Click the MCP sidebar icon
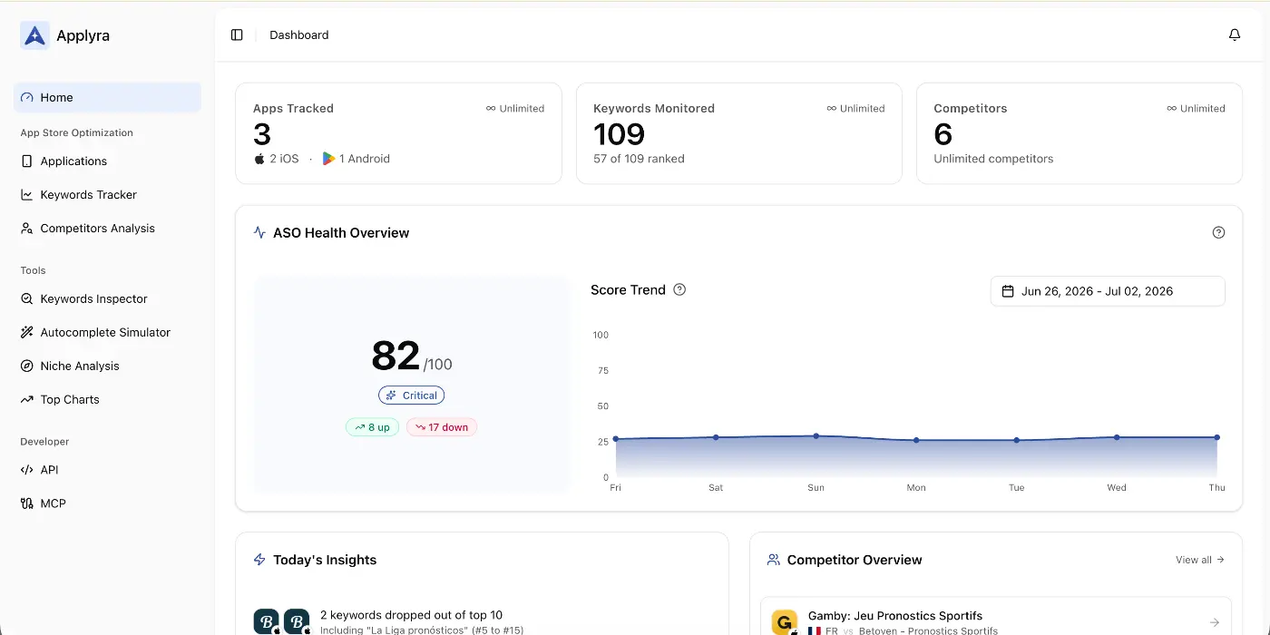Image resolution: width=1270 pixels, height=635 pixels. [x=27, y=503]
